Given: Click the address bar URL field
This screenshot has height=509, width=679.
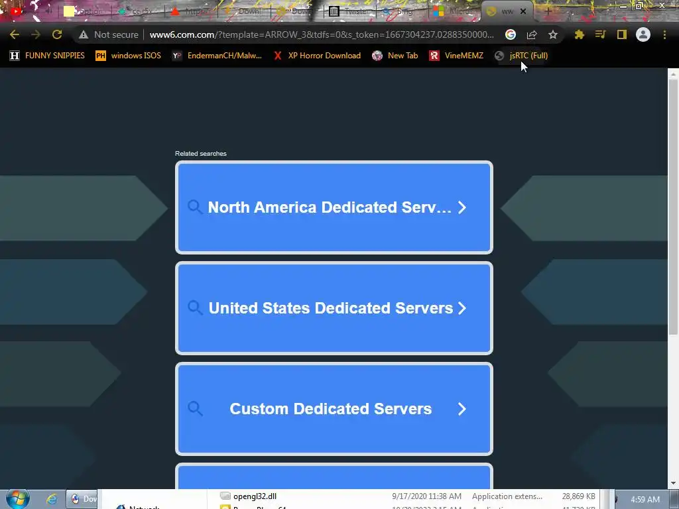Looking at the screenshot, I should 322,34.
